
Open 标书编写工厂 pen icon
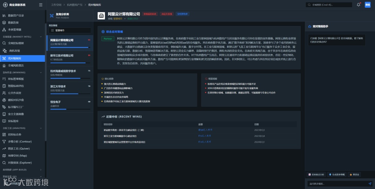(x=4, y=107)
